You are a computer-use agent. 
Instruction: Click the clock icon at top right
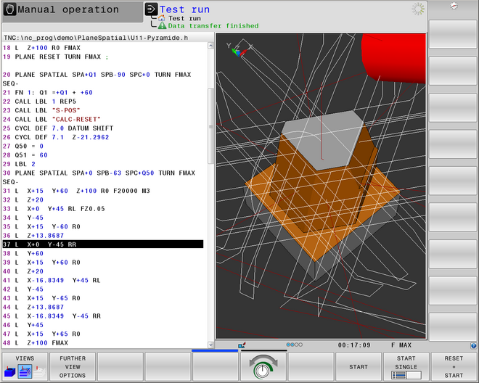[454, 6]
